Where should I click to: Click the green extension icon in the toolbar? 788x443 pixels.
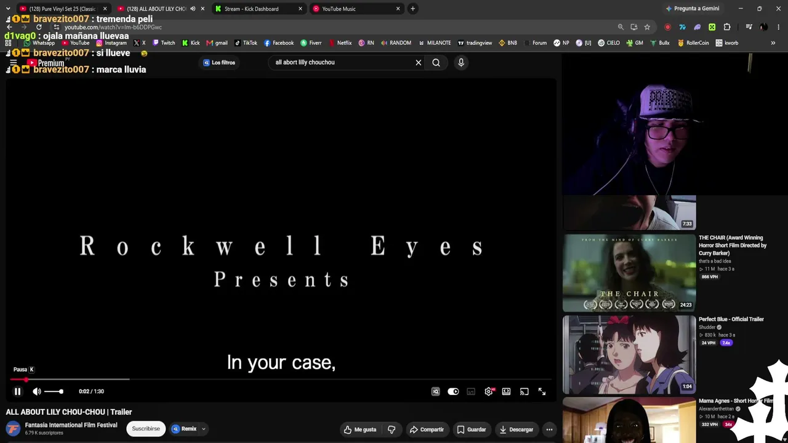712,27
